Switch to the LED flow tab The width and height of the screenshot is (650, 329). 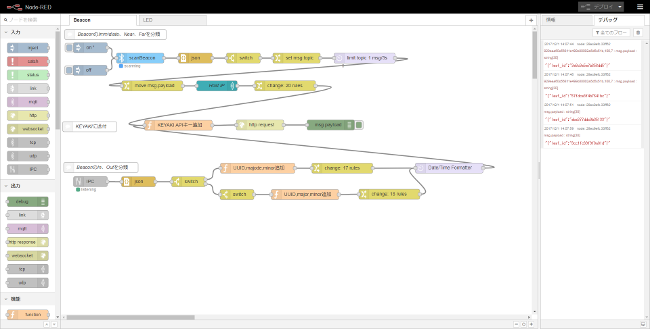coord(172,20)
